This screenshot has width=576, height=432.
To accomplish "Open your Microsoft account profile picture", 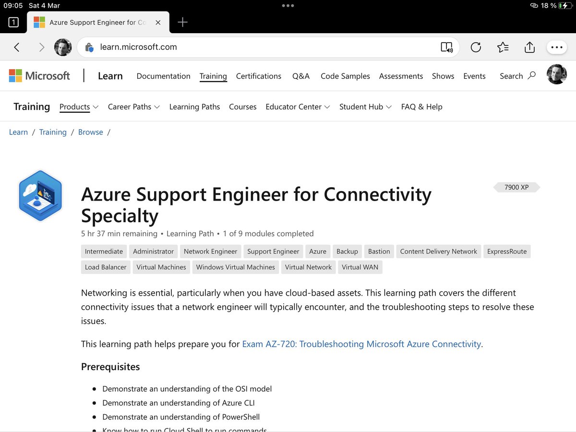I will coord(556,74).
